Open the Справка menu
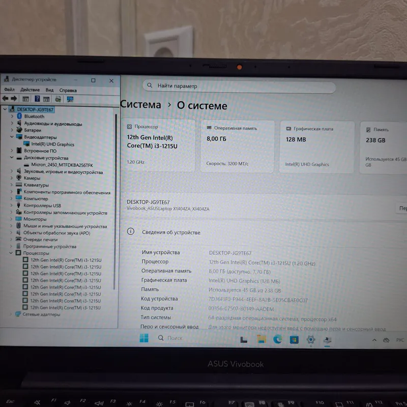This screenshot has width=407, height=407. [x=68, y=91]
